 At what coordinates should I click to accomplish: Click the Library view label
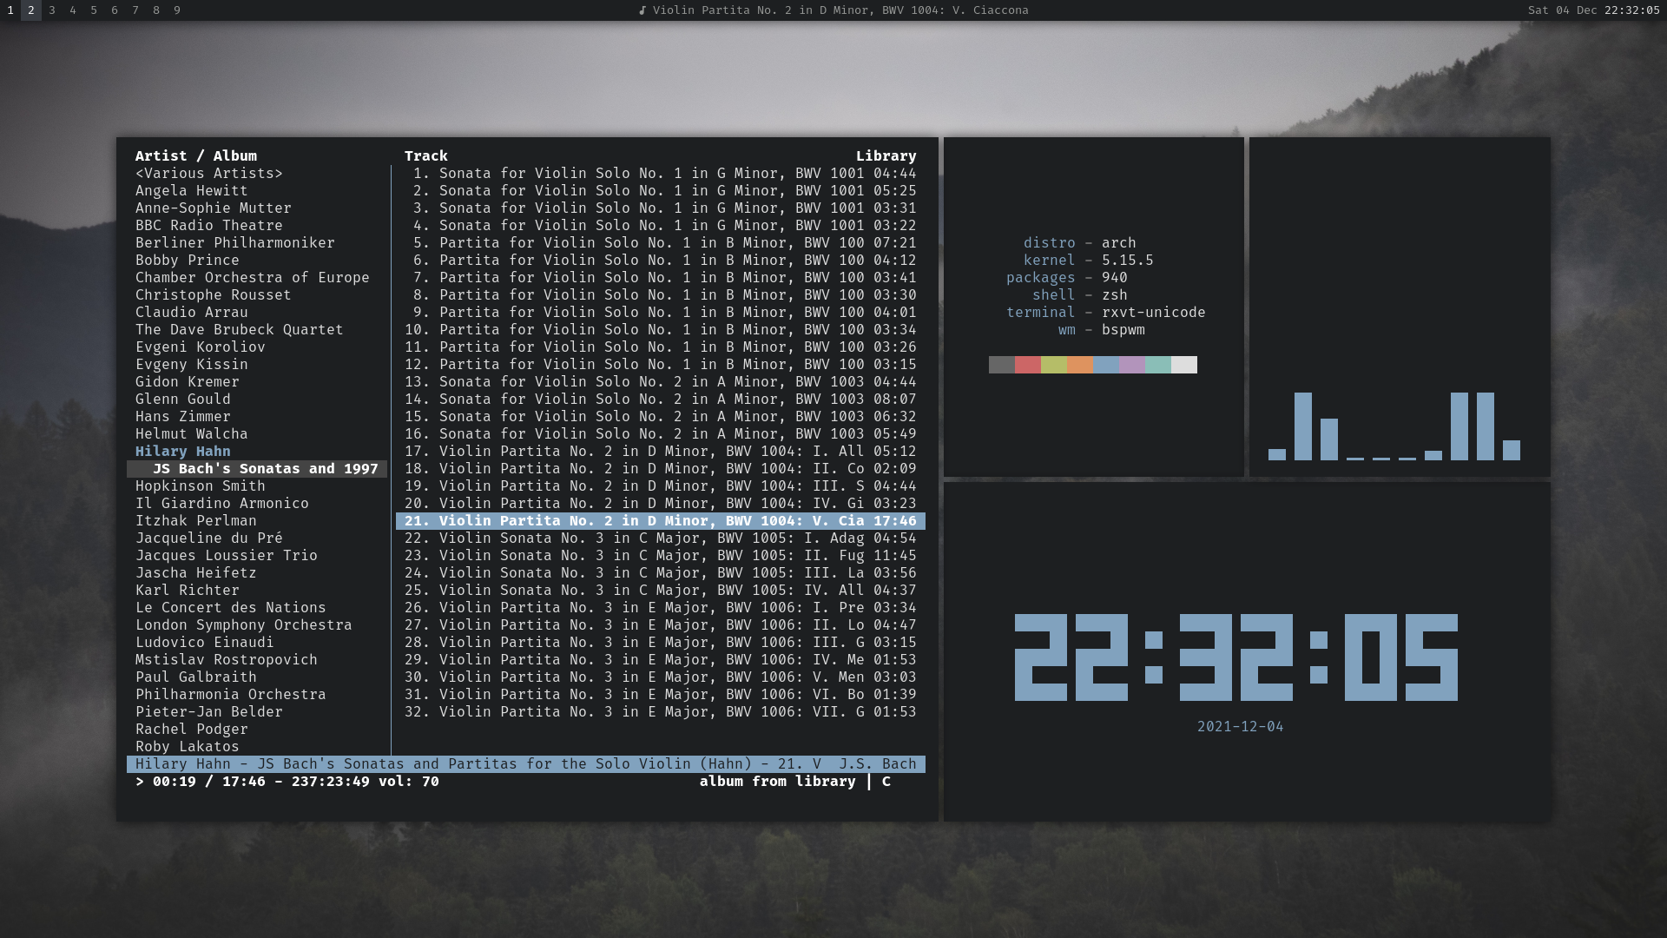point(886,156)
